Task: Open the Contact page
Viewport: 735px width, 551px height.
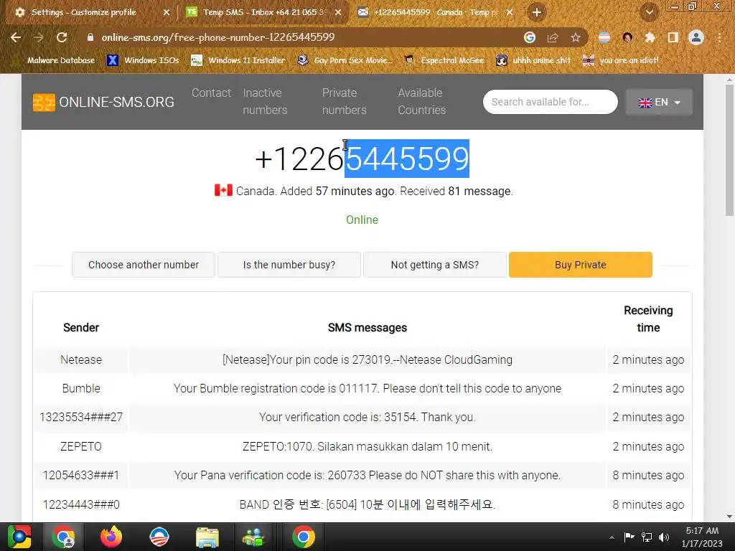Action: pyautogui.click(x=212, y=93)
